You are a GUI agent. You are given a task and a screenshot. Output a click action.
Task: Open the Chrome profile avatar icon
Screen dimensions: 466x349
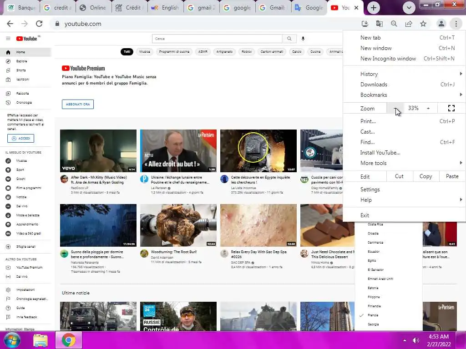tap(441, 24)
